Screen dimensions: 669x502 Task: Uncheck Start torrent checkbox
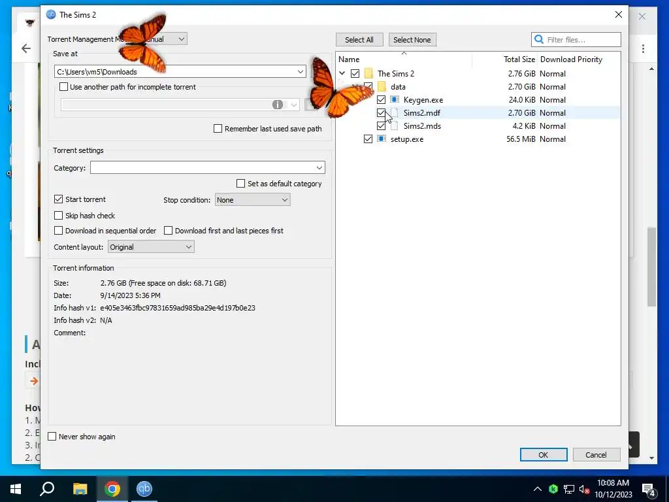(x=58, y=199)
